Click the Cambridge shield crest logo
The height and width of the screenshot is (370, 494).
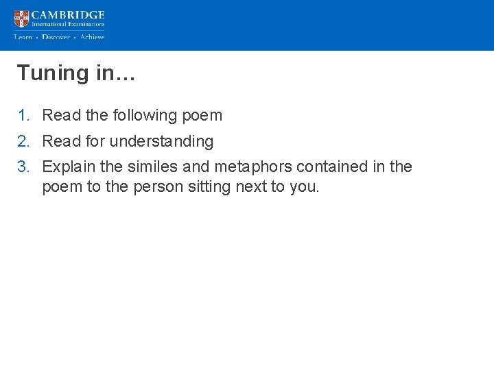[21, 19]
